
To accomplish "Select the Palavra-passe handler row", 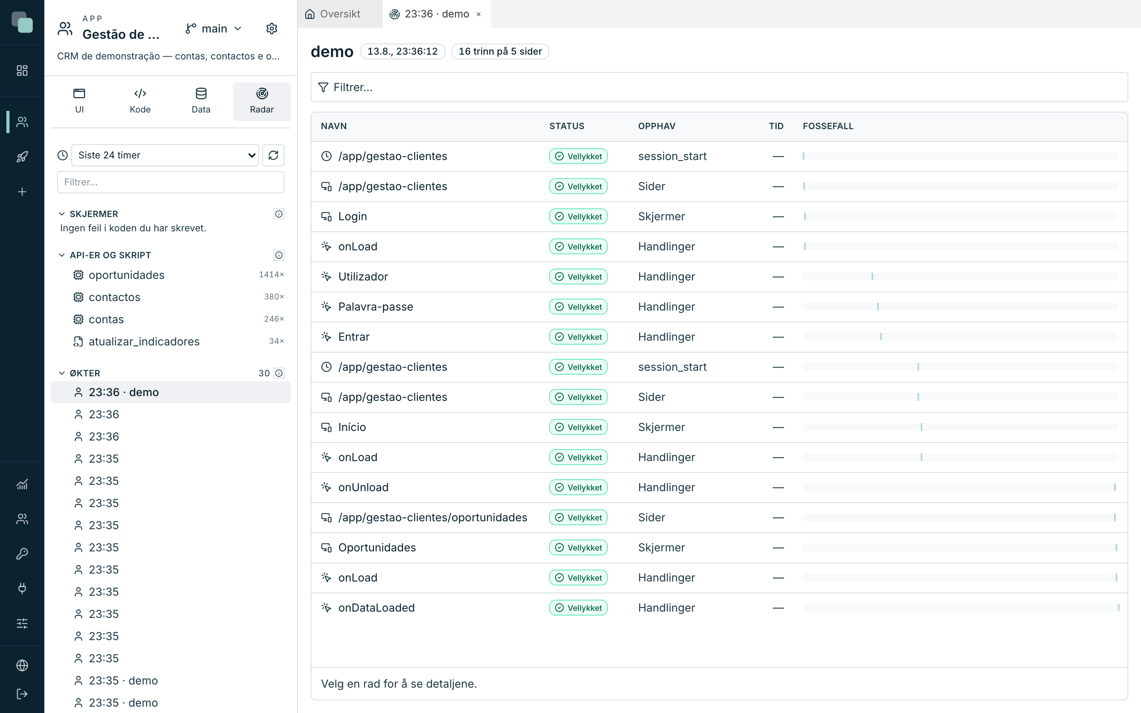I will coord(719,307).
